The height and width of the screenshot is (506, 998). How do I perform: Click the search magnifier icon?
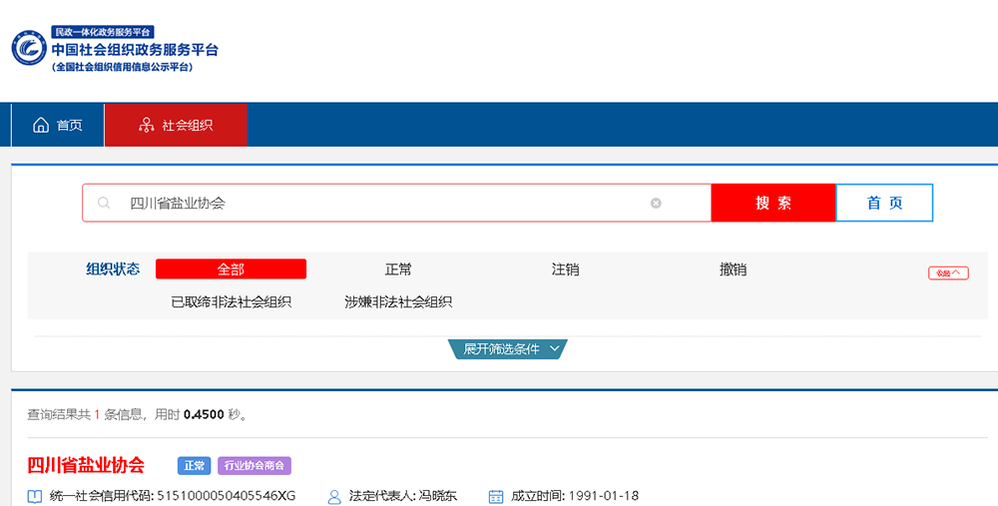pos(103,203)
